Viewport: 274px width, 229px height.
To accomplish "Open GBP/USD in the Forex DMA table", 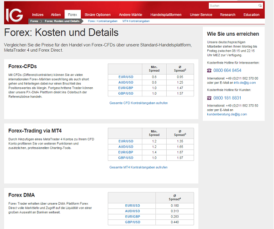I will tap(132, 222).
